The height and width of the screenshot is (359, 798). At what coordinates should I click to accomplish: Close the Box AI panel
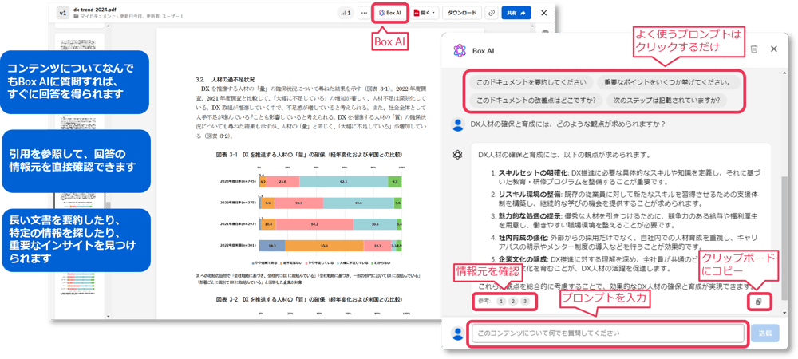point(773,49)
